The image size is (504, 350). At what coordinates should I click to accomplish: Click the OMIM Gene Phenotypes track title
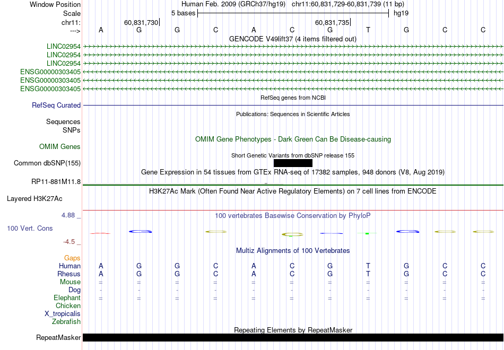coord(293,139)
